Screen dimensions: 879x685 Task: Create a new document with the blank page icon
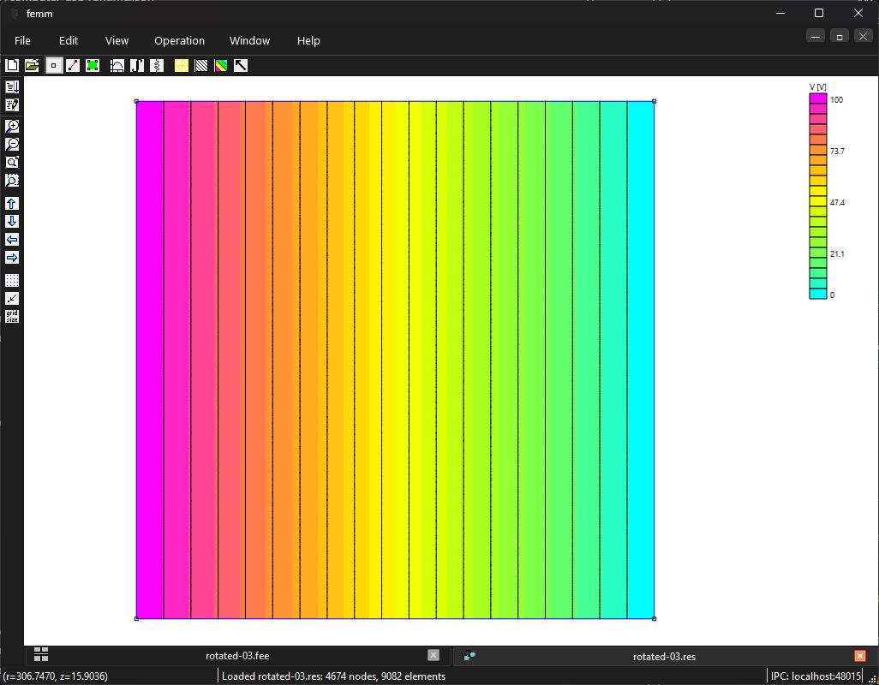[x=12, y=66]
